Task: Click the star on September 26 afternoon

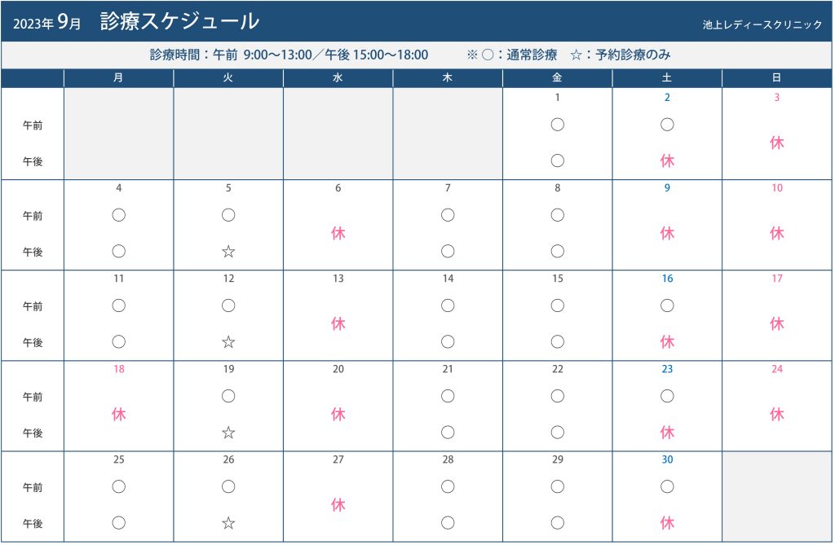Action: pos(228,523)
